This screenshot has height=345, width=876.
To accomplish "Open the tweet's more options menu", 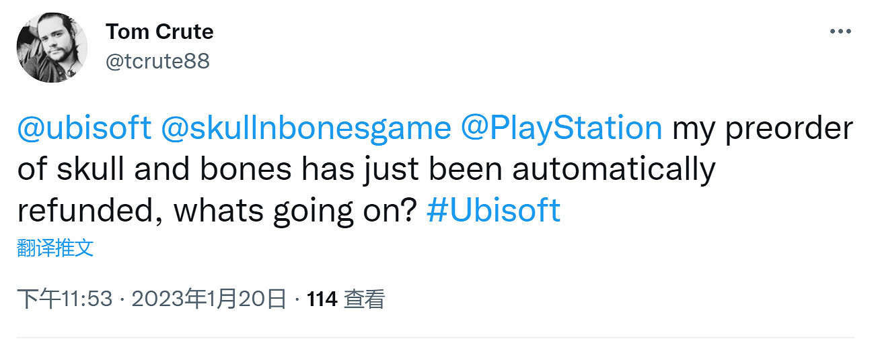I will pos(840,32).
